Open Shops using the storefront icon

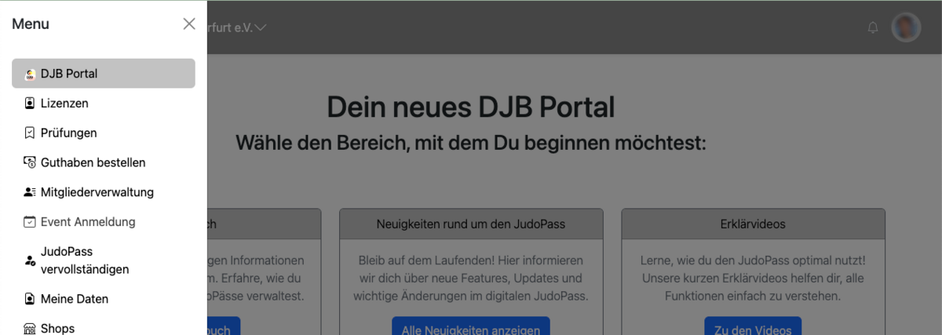[30, 329]
